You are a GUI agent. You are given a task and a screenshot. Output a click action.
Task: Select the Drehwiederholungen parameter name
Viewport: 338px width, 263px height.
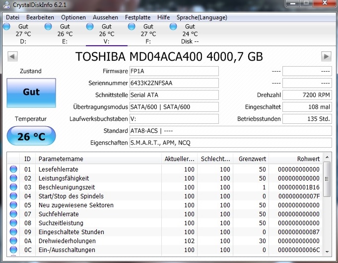coord(67,241)
